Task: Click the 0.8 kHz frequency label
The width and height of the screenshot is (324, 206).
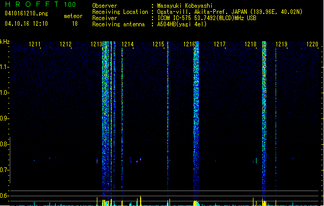Action: [4, 144]
